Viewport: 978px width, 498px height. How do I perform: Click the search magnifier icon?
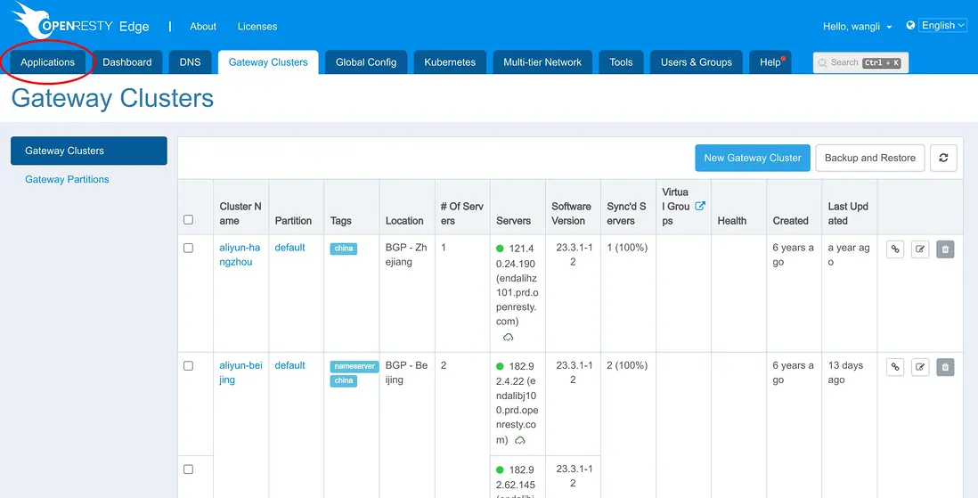click(823, 62)
